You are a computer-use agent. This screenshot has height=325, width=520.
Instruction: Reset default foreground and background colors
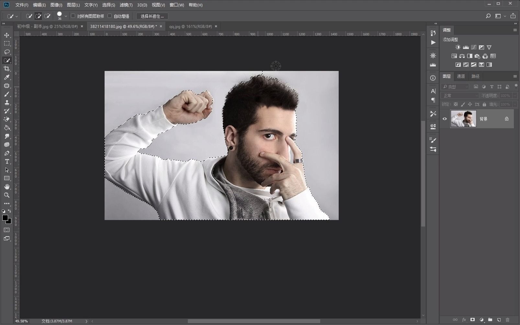(x=4, y=211)
